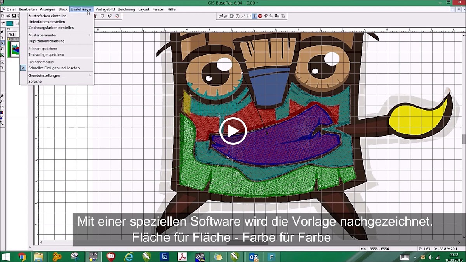
Task: Click the red stop sign icon
Action: (260, 16)
